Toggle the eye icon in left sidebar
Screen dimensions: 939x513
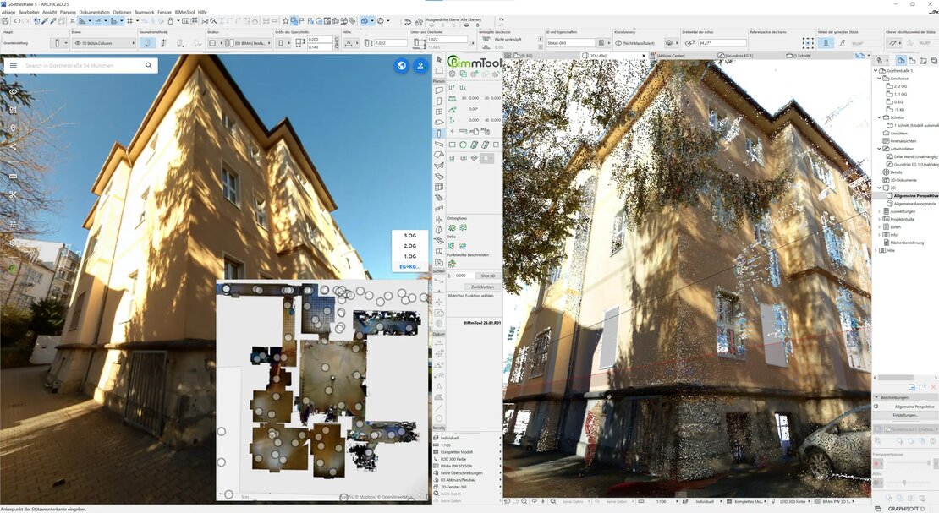coord(14,91)
